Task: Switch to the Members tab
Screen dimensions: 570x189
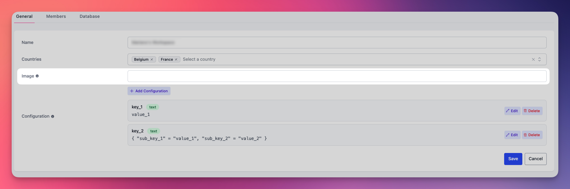Action: coord(56,16)
